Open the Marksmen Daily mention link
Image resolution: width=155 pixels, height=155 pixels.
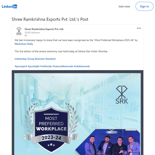[24, 44]
